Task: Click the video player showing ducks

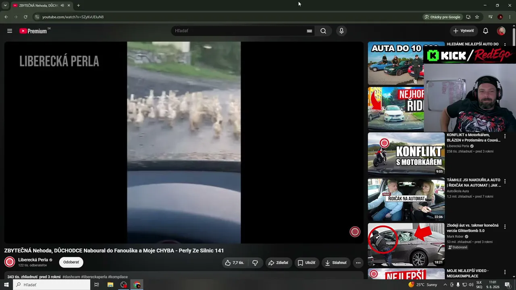Action: (184, 143)
